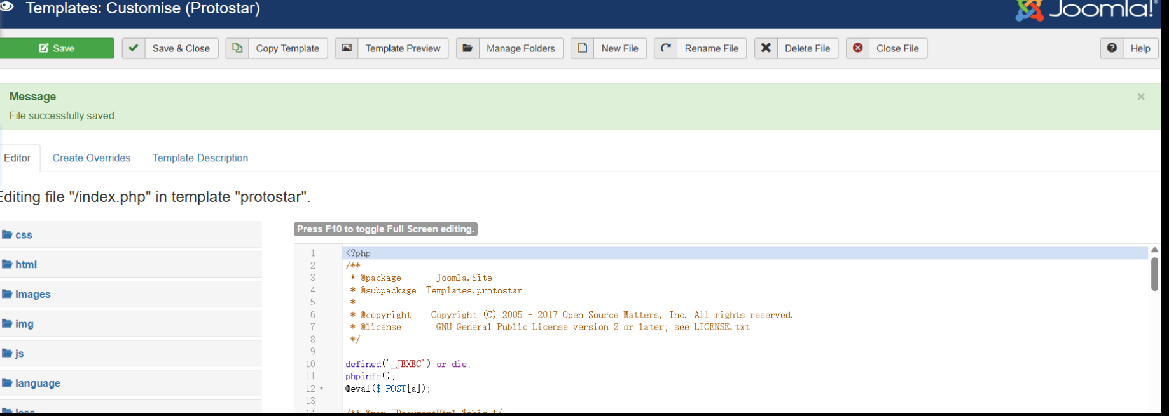Open the Template Description tab

(200, 158)
